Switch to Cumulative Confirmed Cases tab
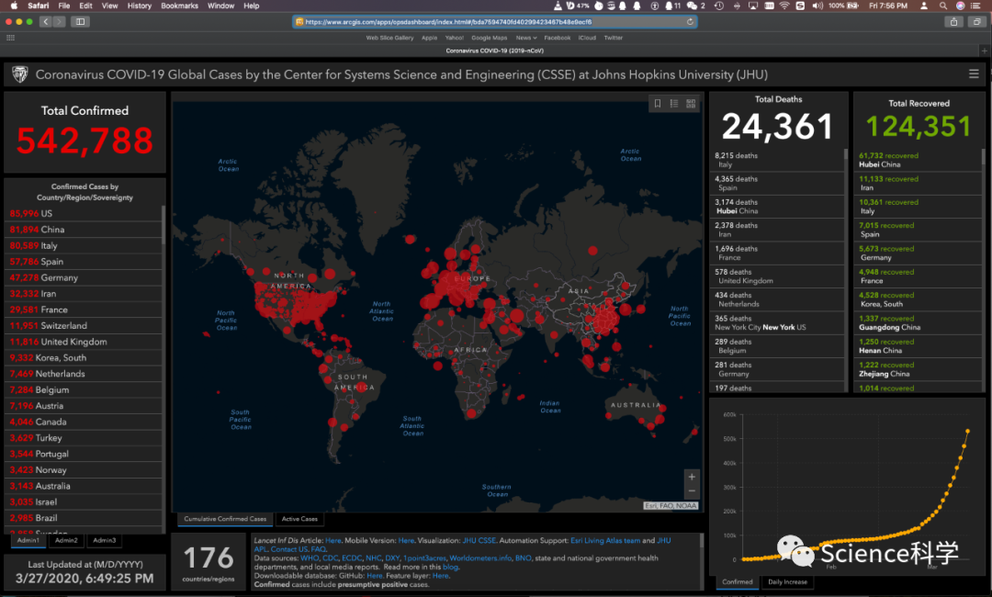Viewport: 992px width, 597px height. pyautogui.click(x=225, y=519)
